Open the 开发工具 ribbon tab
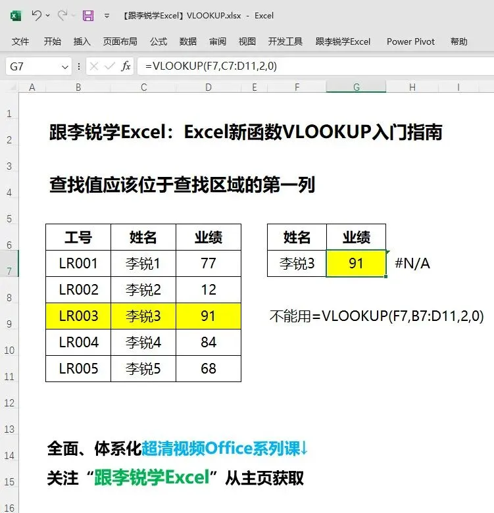The width and height of the screenshot is (494, 513). [285, 41]
